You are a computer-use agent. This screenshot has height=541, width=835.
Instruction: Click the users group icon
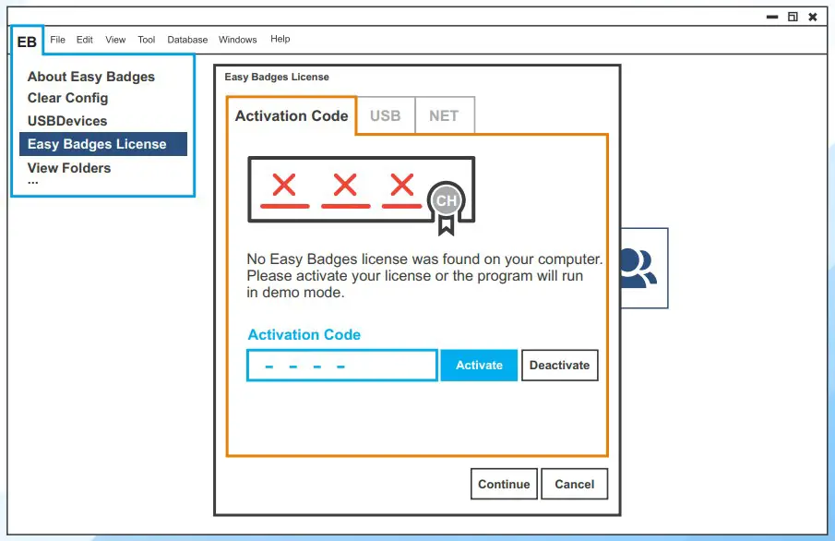click(638, 268)
